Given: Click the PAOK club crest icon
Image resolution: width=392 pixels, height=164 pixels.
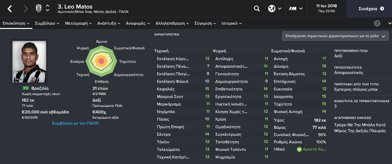Looking at the screenshot, I should click(39, 9).
